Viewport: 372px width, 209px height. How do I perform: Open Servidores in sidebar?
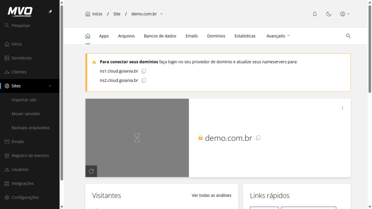30,58
